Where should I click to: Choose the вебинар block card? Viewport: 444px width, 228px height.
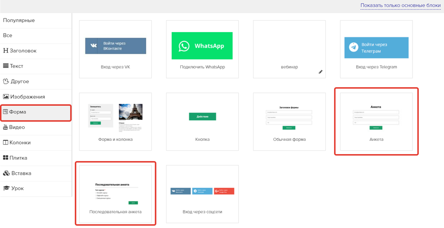pos(289,49)
